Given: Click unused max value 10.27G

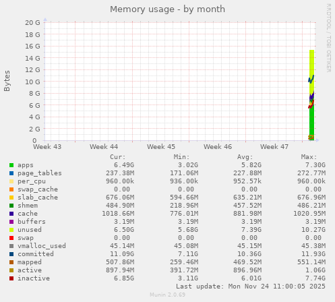Looking at the screenshot, I should click(x=313, y=230).
